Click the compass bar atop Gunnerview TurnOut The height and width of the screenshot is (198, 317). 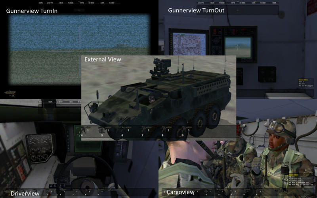(x=237, y=3)
